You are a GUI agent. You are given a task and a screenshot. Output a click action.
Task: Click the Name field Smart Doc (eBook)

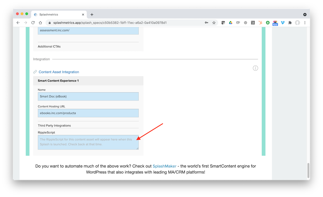[x=88, y=96]
